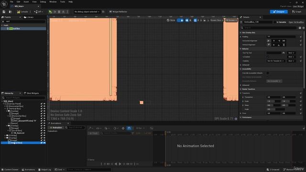Viewport: 306px width, 172px height.
Task: Open the File menu
Action: coord(11,2)
